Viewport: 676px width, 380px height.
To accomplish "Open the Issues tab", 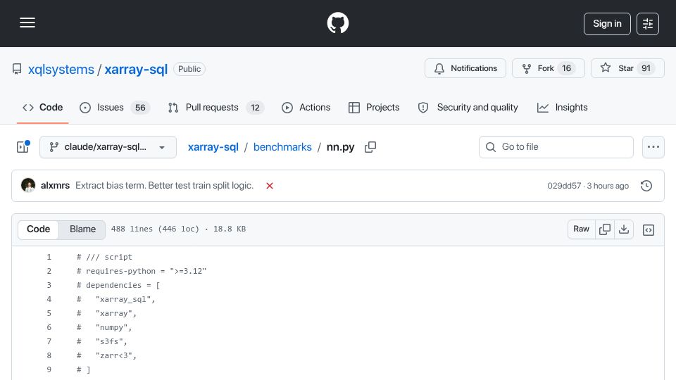I will click(115, 107).
